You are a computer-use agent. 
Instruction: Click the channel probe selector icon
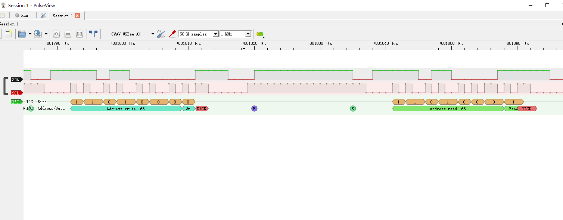(172, 34)
